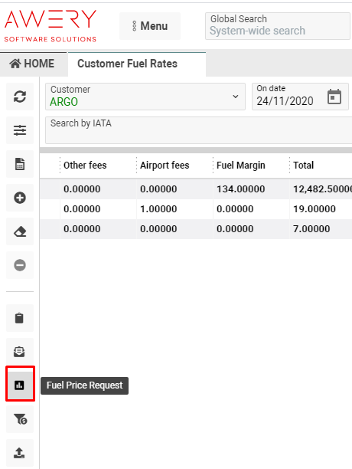Screen dimensions: 352x469
Task: Add a new rate with the plus icon
Action: (20, 198)
